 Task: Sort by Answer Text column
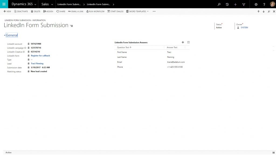point(172,47)
